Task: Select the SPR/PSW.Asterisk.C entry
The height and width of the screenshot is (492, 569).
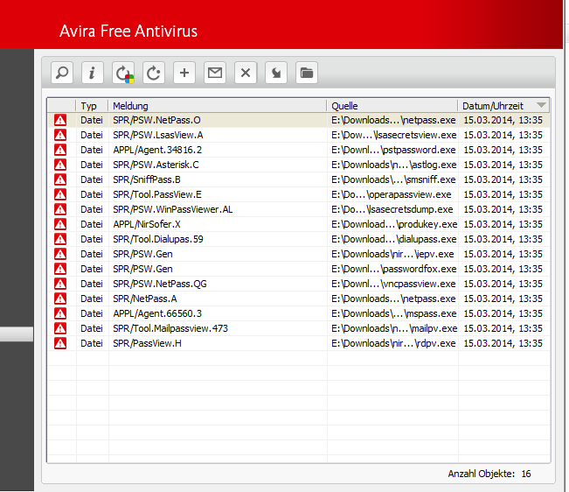Action: click(x=299, y=165)
